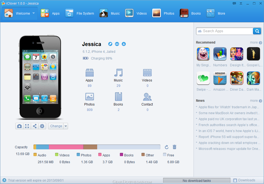The image size is (264, 184).
Task: Toggle the eye icon next to Jessica
Action: click(x=117, y=44)
